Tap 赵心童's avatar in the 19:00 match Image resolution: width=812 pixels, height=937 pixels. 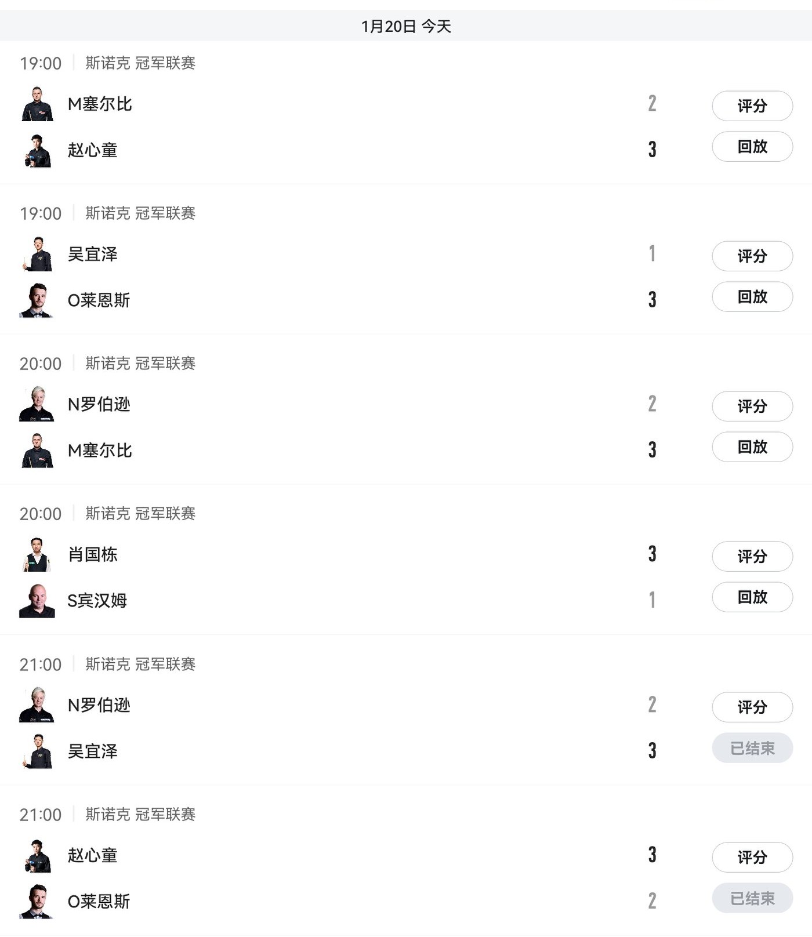pyautogui.click(x=38, y=151)
